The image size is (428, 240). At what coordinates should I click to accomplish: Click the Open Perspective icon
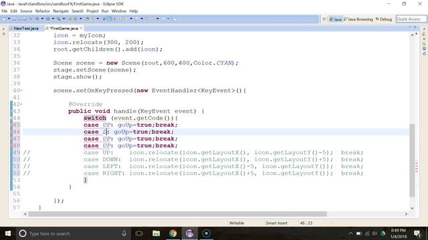[x=324, y=19]
